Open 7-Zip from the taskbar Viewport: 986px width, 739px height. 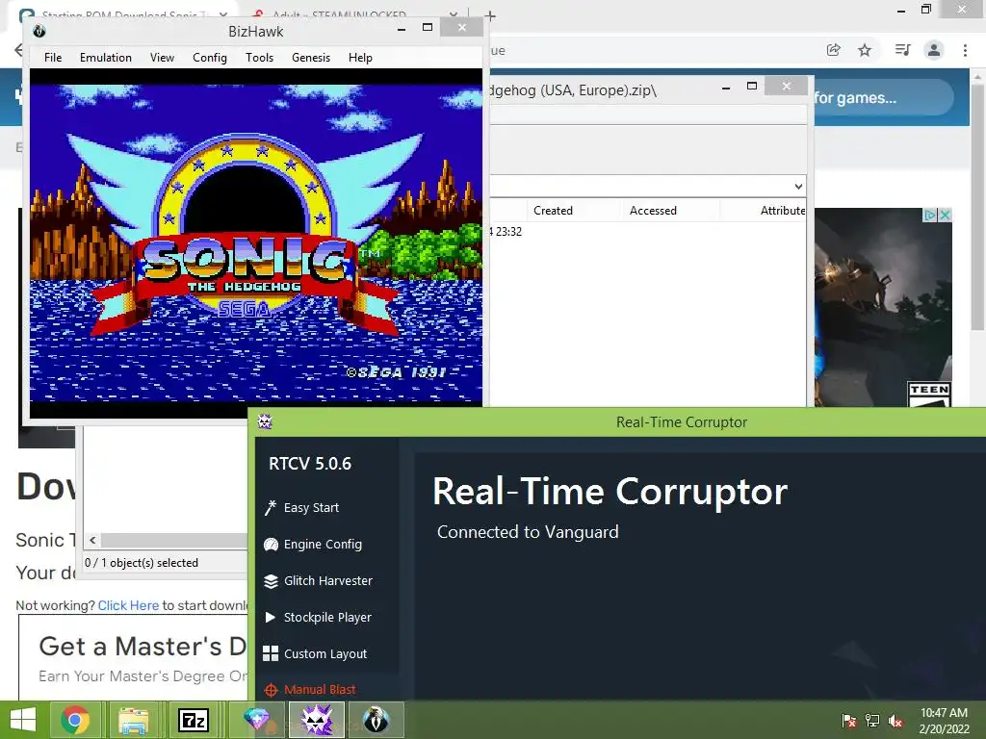tap(193, 720)
